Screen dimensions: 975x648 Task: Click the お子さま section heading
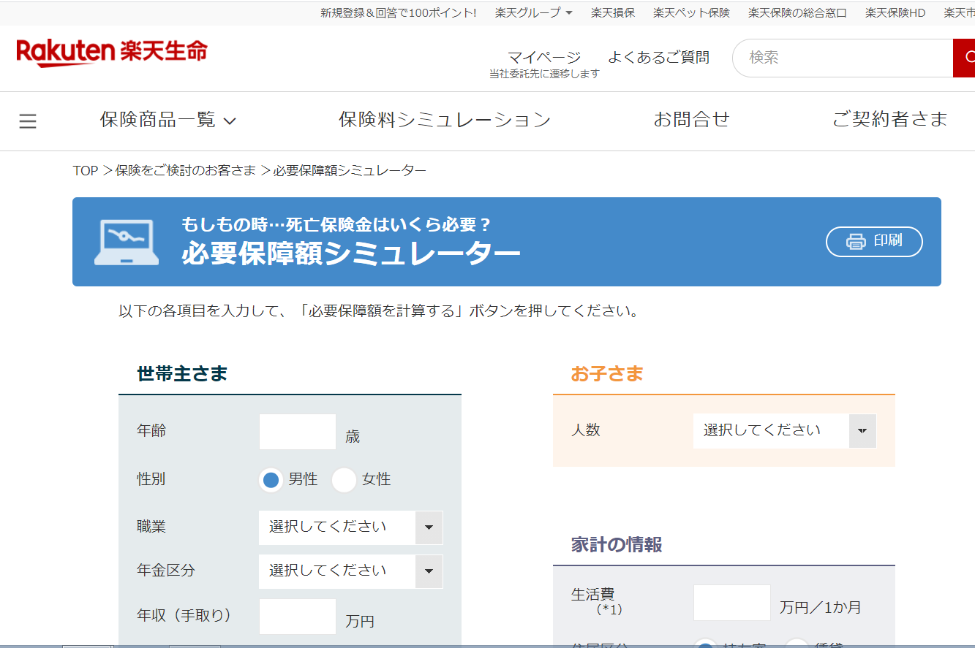tap(607, 374)
